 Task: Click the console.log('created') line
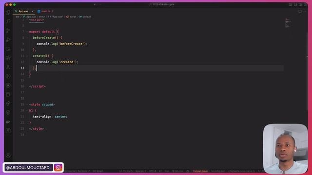click(x=58, y=62)
